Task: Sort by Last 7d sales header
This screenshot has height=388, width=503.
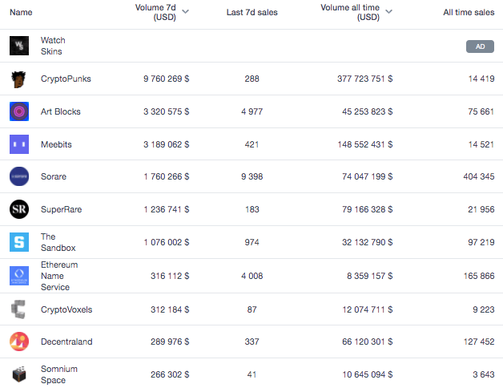Action: coord(252,12)
